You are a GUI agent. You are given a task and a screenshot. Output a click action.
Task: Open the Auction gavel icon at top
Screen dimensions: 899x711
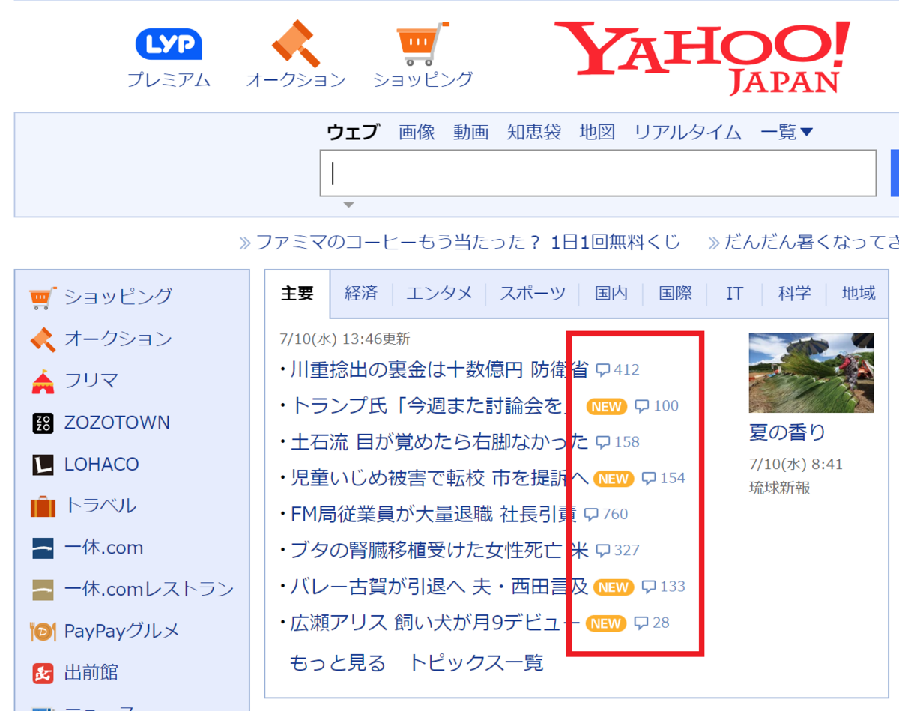[x=296, y=42]
